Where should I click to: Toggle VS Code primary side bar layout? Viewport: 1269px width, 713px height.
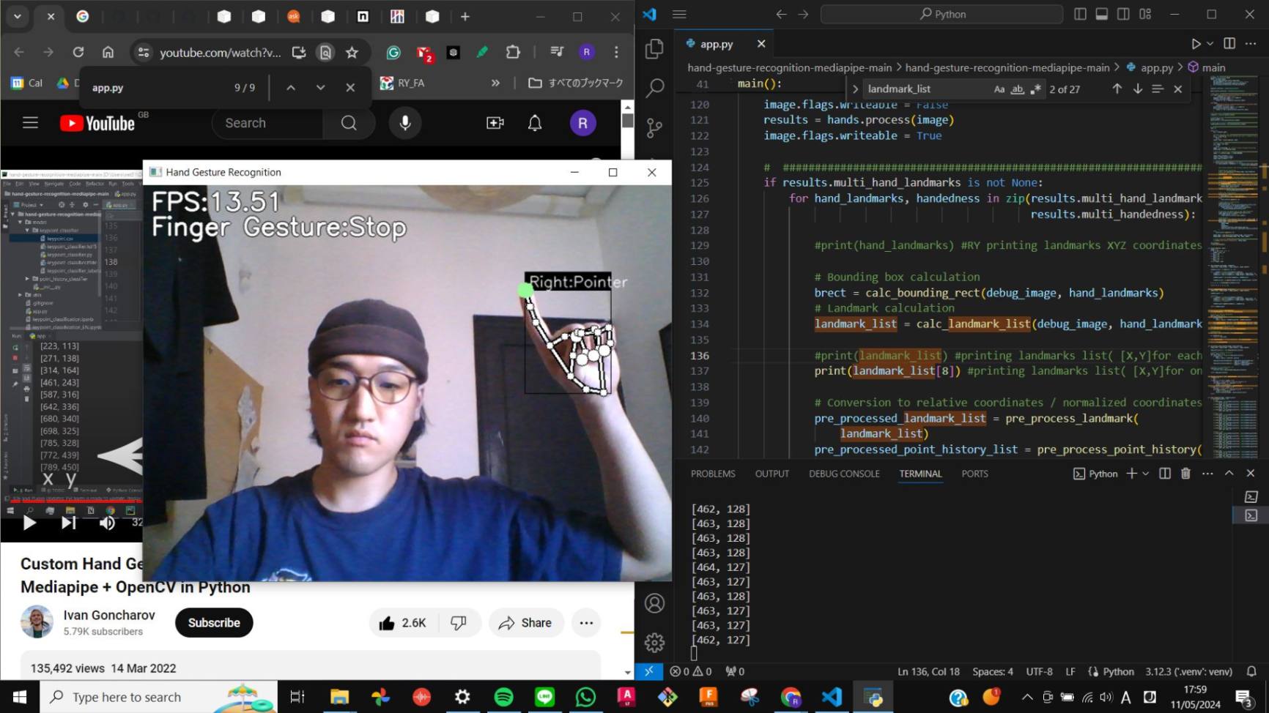click(1080, 14)
